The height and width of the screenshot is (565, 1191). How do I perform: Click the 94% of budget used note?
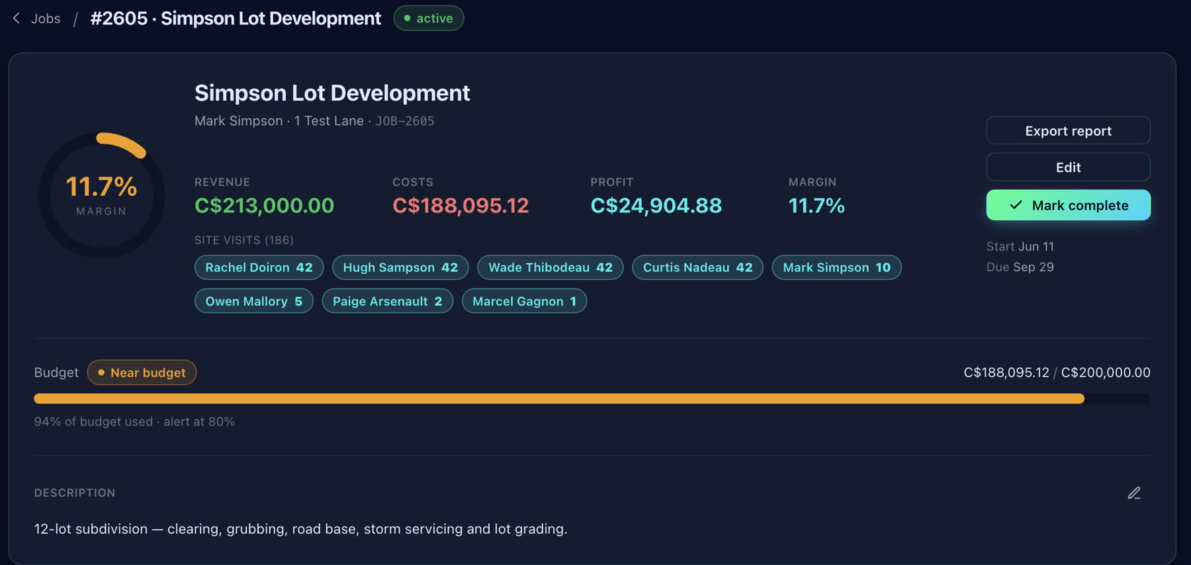[x=134, y=421]
